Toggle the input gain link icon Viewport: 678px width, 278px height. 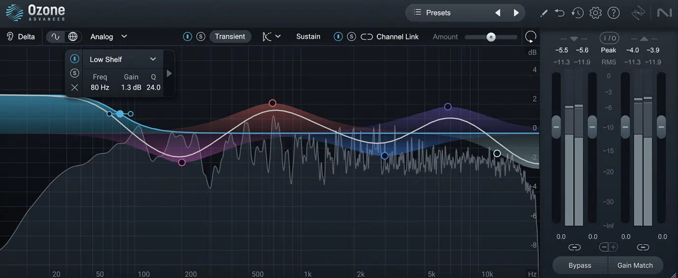[574, 247]
